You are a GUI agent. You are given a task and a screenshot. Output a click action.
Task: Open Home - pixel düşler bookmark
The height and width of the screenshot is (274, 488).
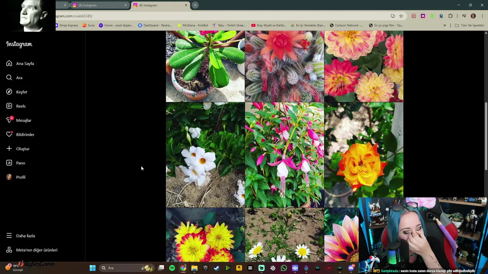pyautogui.click(x=116, y=25)
